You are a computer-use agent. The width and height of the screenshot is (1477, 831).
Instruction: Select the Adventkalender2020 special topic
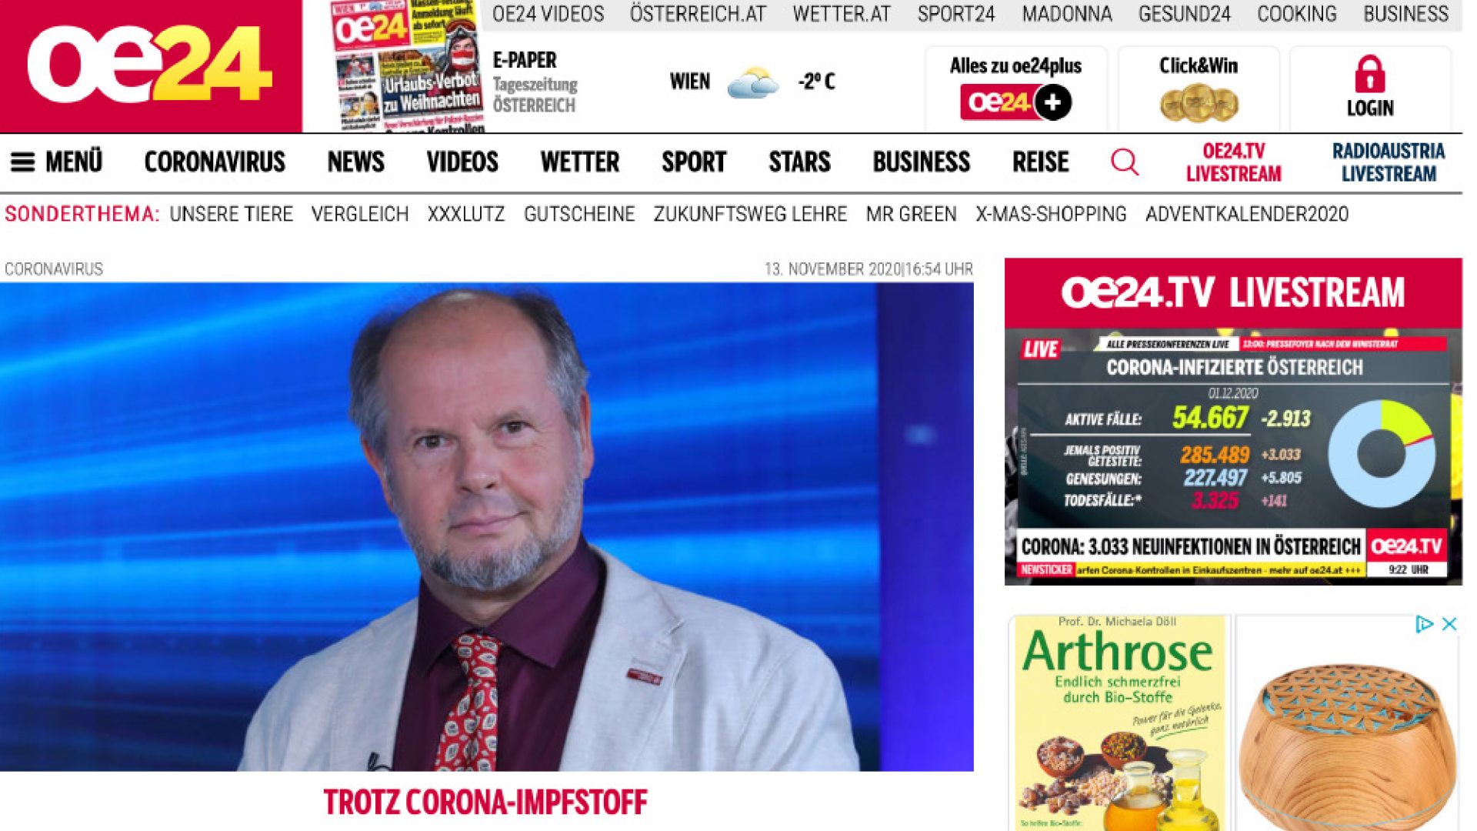pos(1246,214)
